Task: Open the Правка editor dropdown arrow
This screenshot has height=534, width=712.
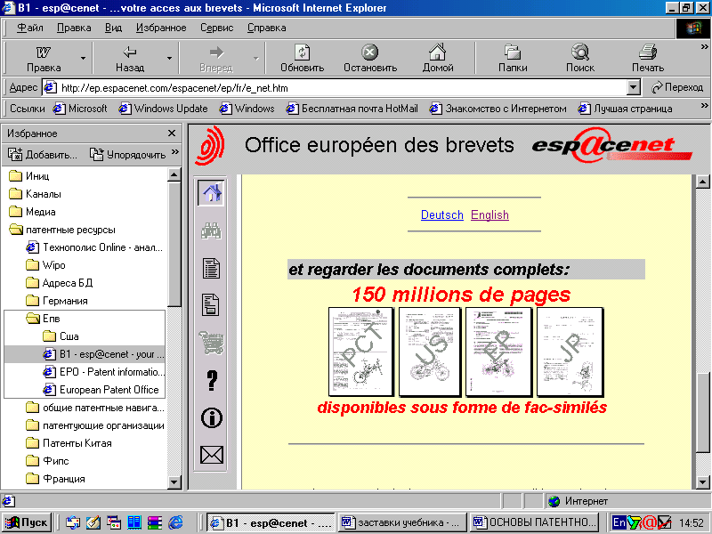Action: click(x=83, y=58)
